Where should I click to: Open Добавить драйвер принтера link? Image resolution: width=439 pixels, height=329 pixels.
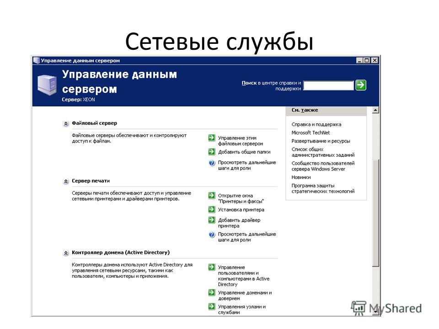239,223
